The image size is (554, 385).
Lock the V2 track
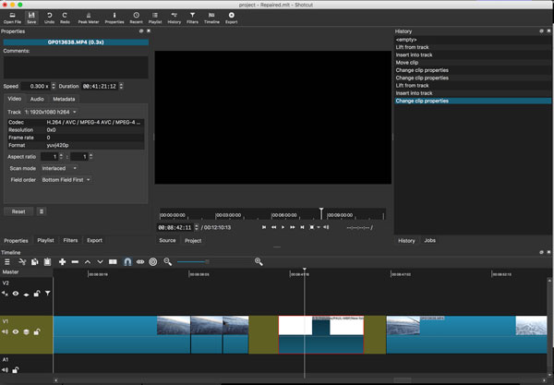[x=37, y=294]
